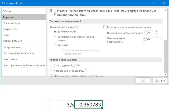Screen dimensions: 169x112
Task: Select the вручную calculation option
Action: pyautogui.click(x=55, y=45)
